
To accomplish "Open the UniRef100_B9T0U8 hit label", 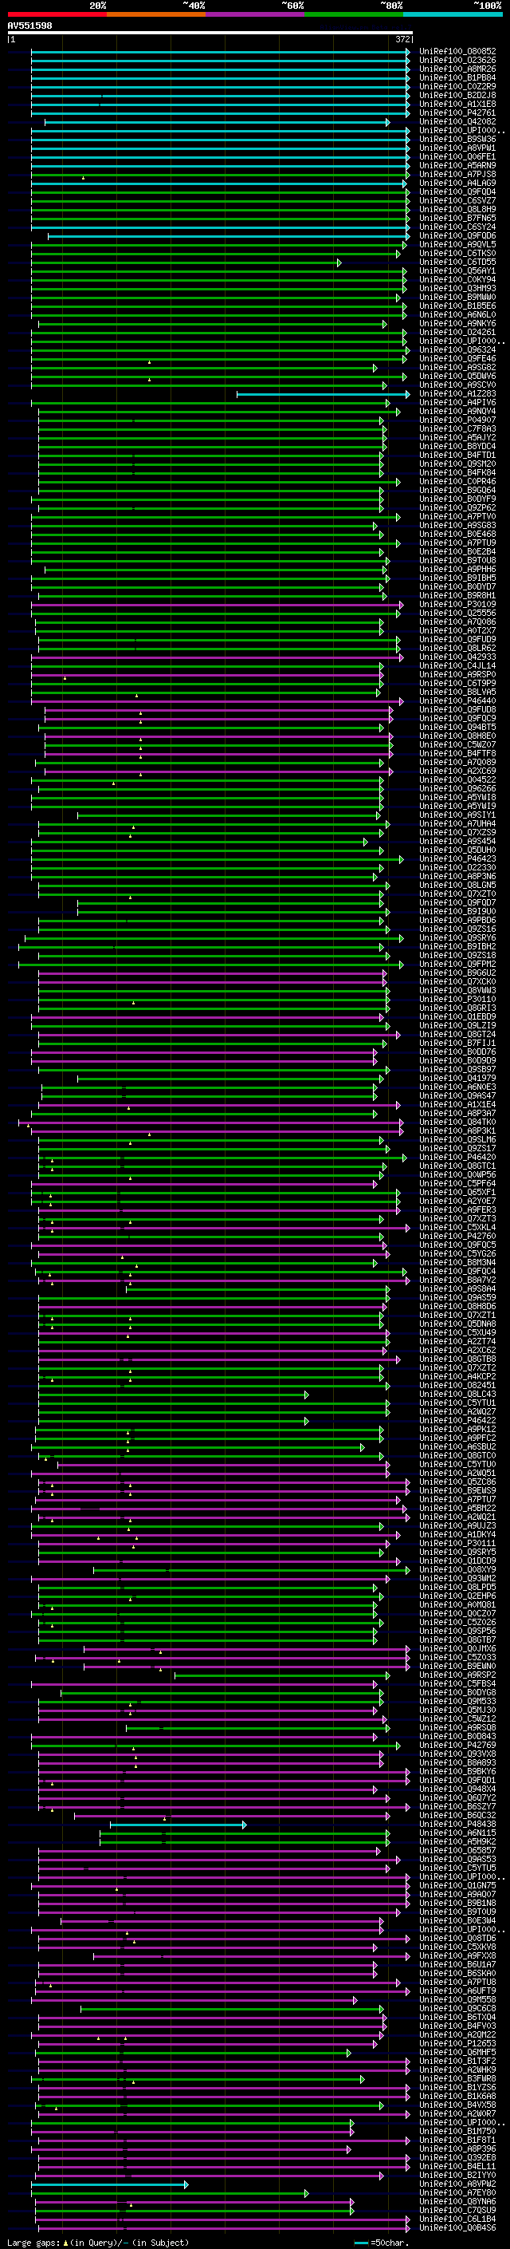I will [457, 561].
